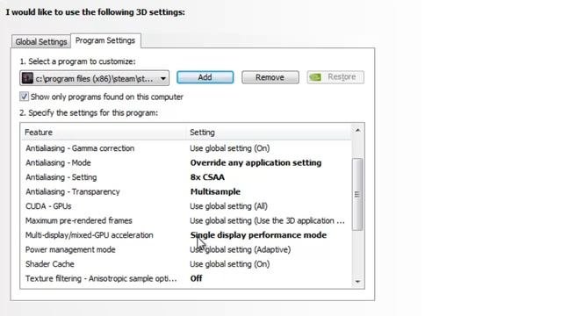Click the scroll down arrow of settings list

(357, 282)
